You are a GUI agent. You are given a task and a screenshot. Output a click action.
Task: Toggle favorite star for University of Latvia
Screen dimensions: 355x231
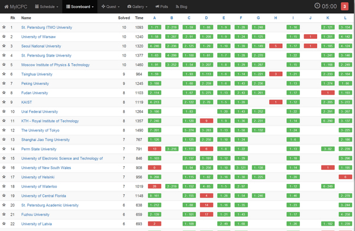[x=4, y=224]
